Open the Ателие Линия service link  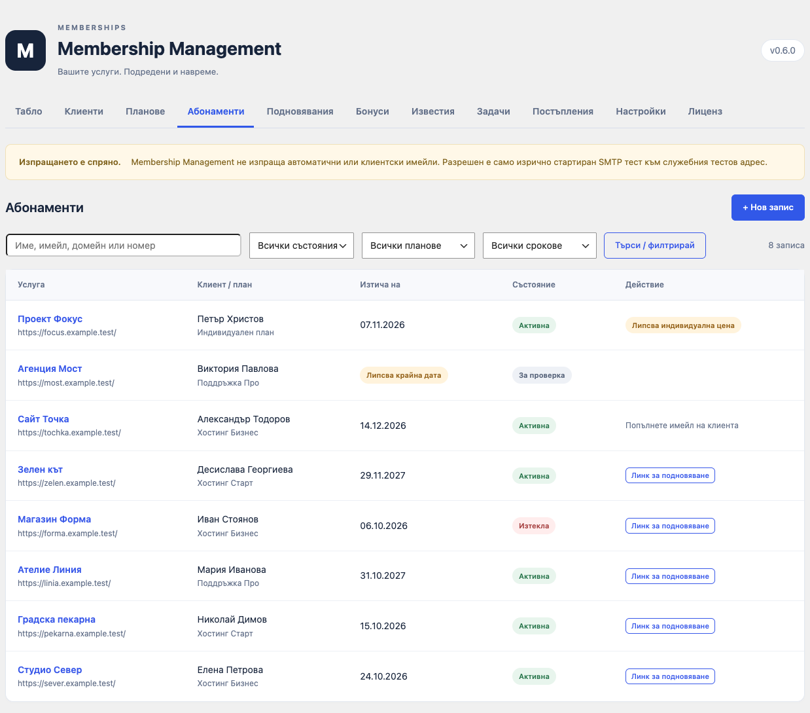(50, 570)
